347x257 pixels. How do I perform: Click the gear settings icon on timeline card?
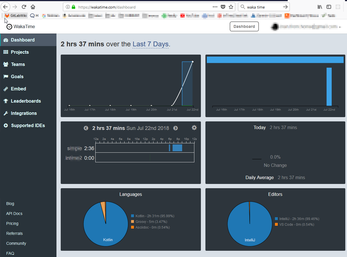click(x=194, y=128)
